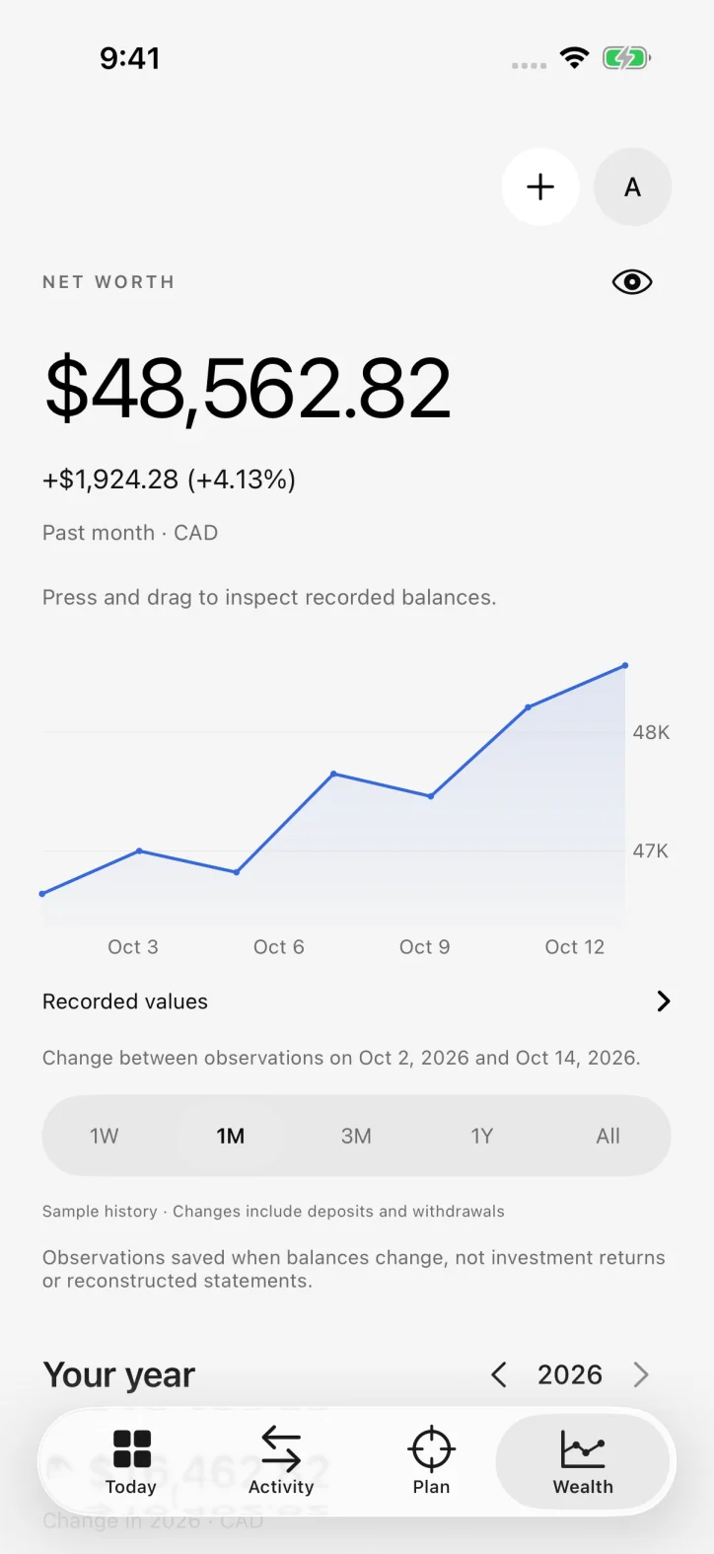
Task: Select the 1M time range
Action: 231,1136
